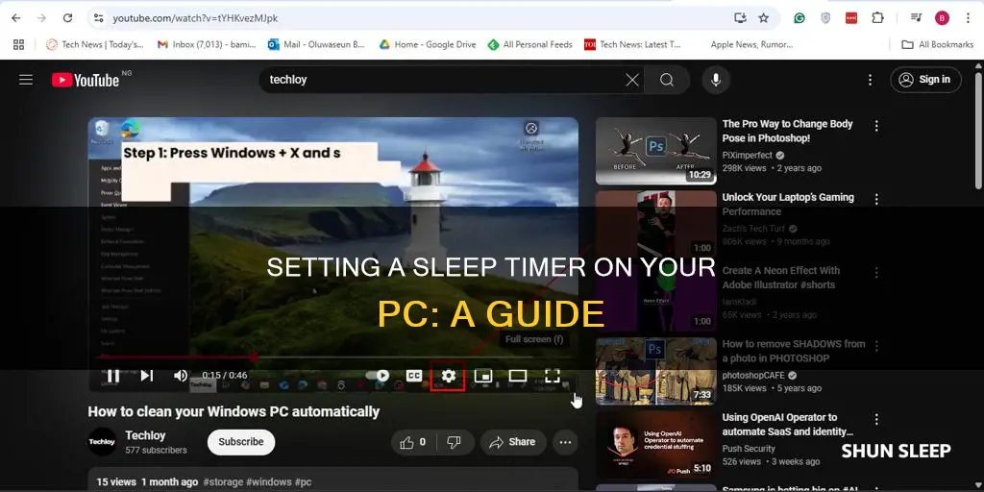Run search with magnifier button
984x492 pixels.
(667, 80)
